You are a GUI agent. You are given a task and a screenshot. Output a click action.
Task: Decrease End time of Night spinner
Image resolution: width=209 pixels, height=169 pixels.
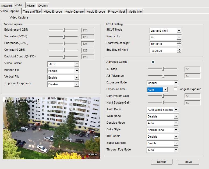click(179, 52)
